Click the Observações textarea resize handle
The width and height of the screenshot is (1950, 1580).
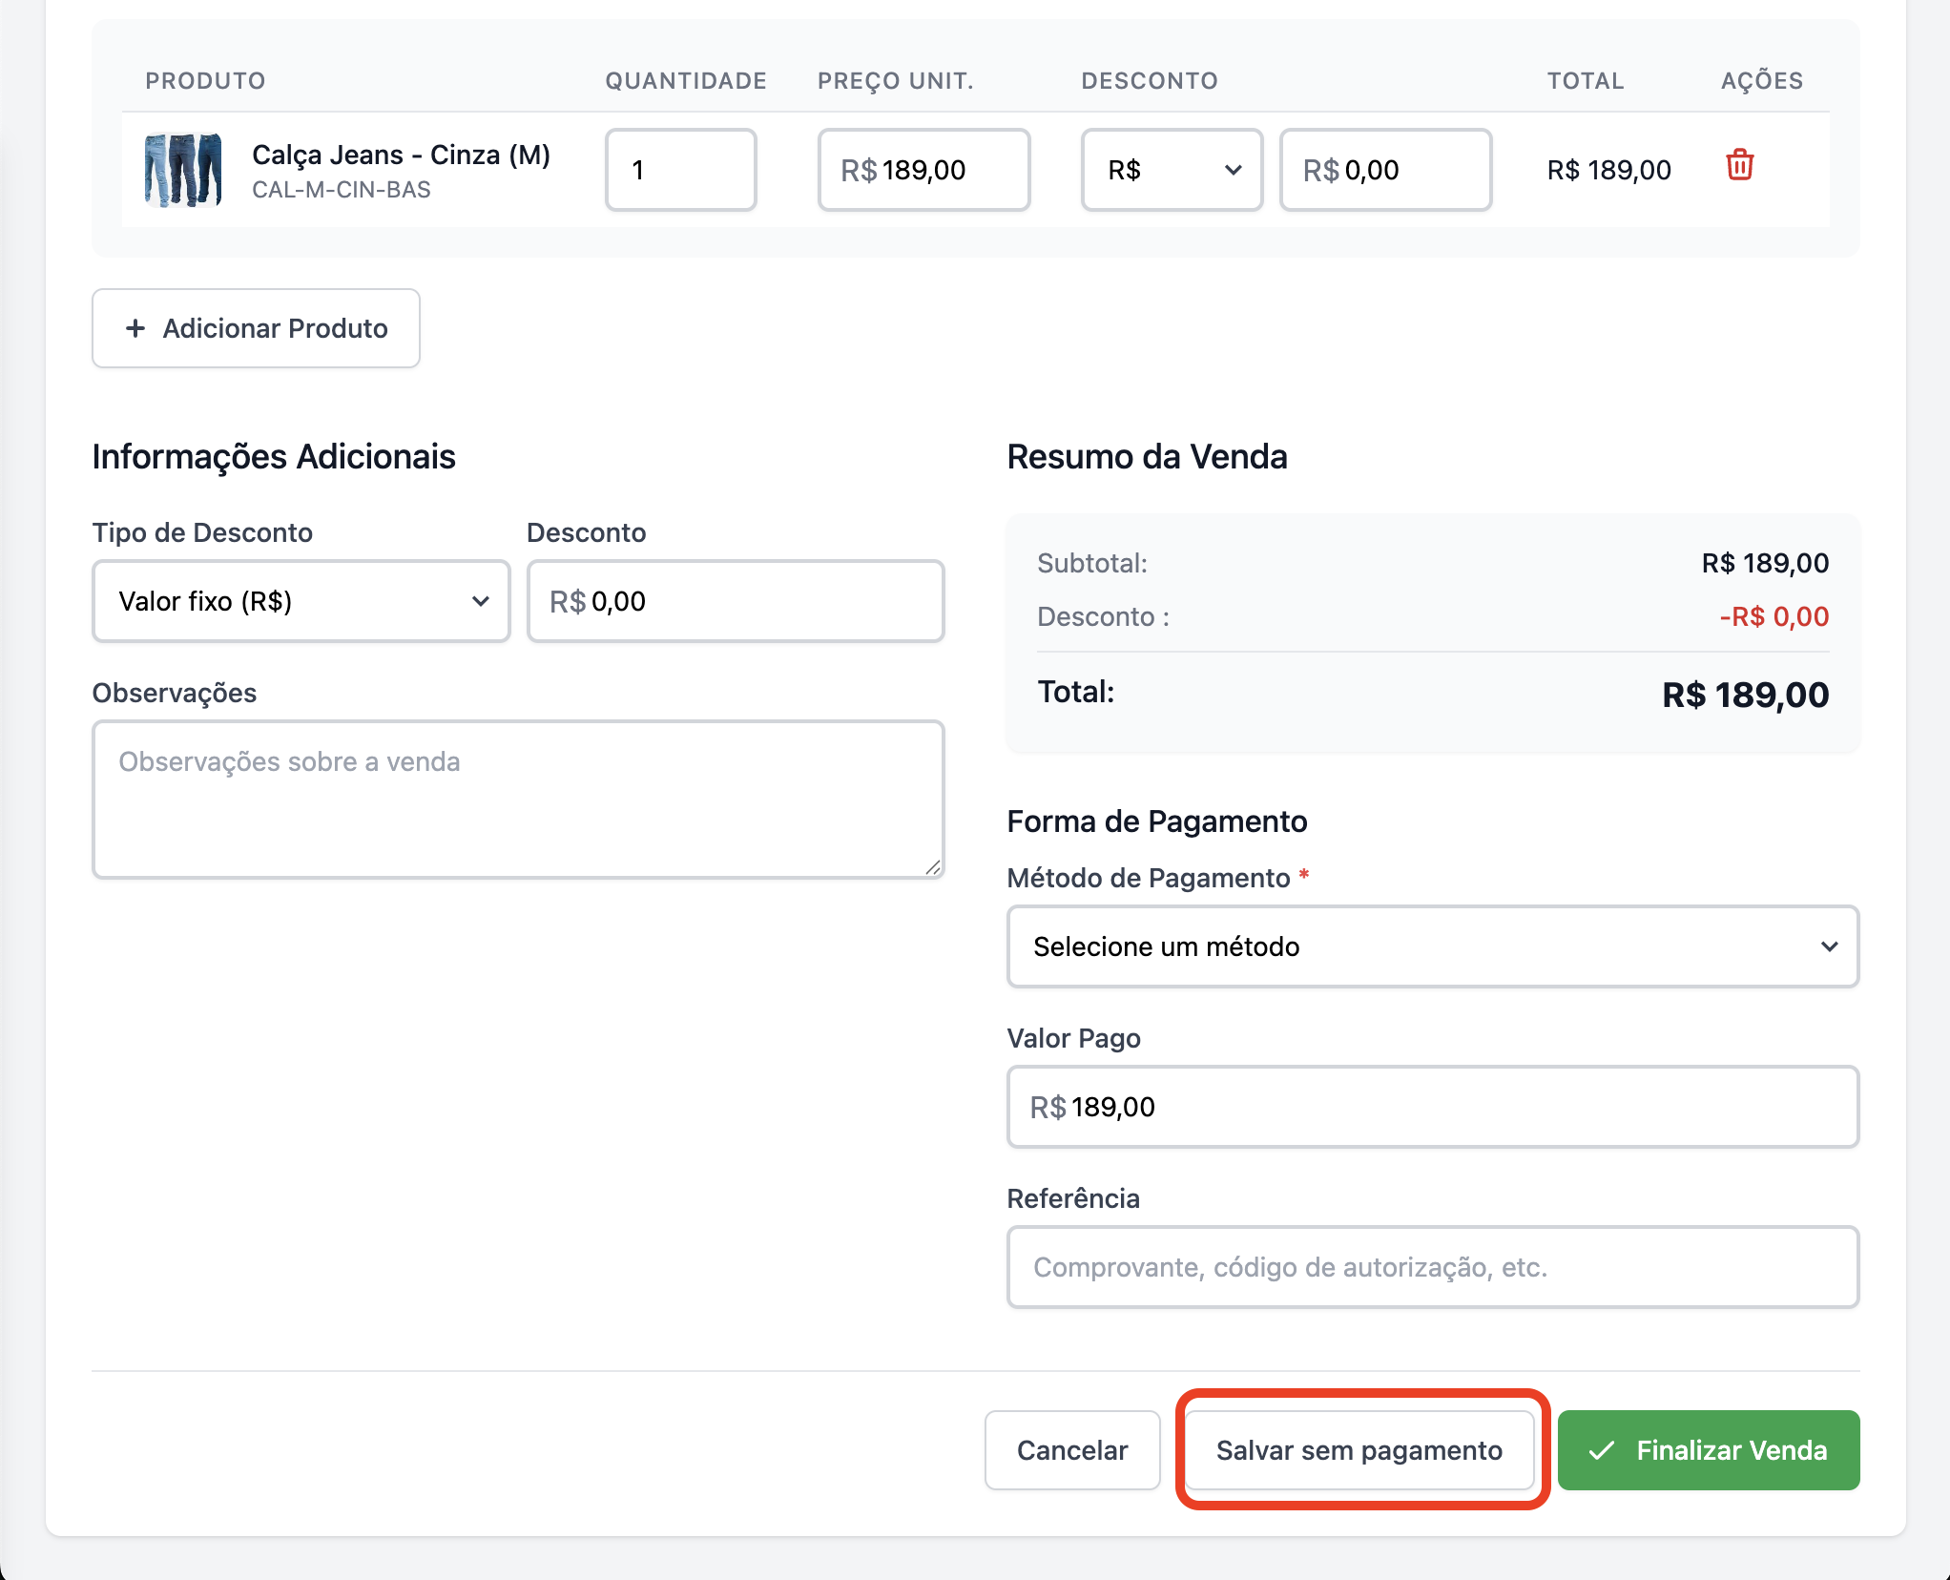coord(933,866)
